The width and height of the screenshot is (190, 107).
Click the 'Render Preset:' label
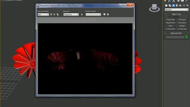(91, 11)
